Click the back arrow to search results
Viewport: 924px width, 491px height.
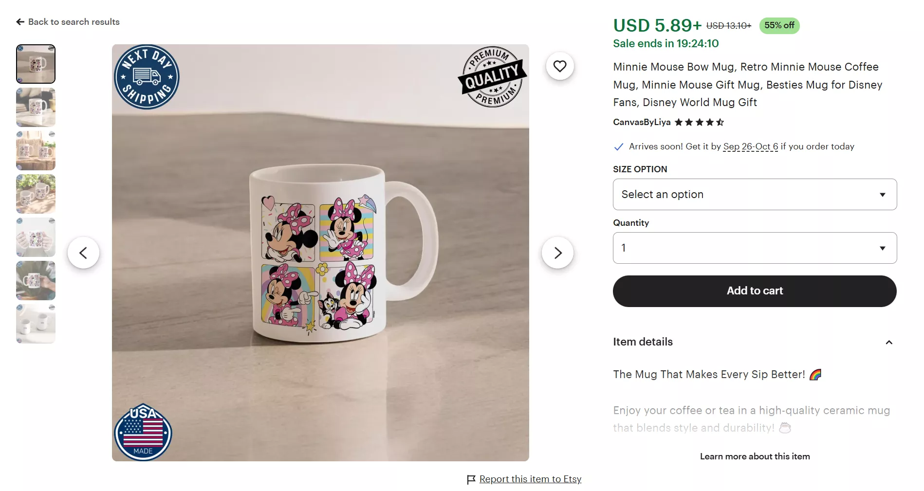click(20, 22)
